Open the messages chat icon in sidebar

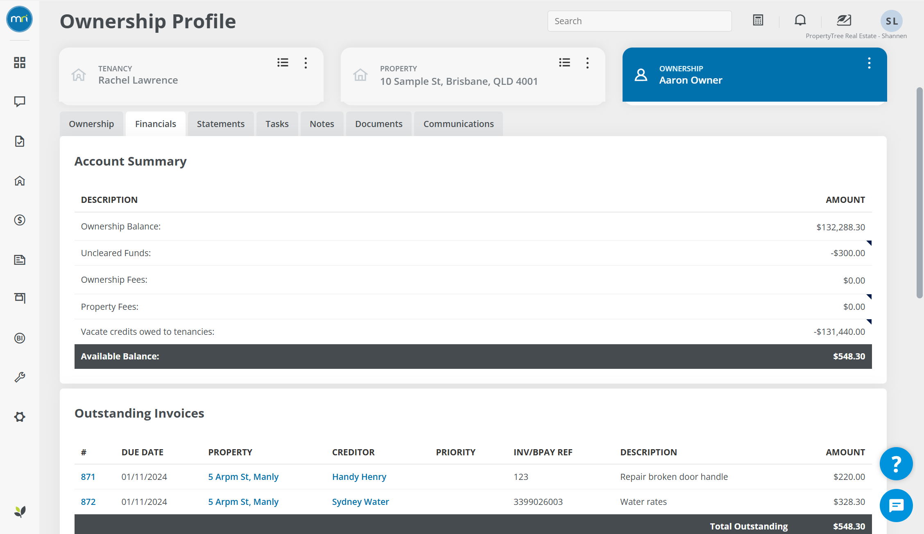(x=20, y=102)
